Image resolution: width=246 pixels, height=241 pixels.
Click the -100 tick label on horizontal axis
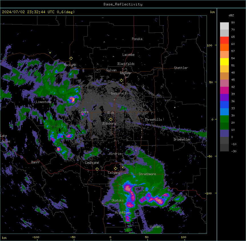[x=36, y=237]
